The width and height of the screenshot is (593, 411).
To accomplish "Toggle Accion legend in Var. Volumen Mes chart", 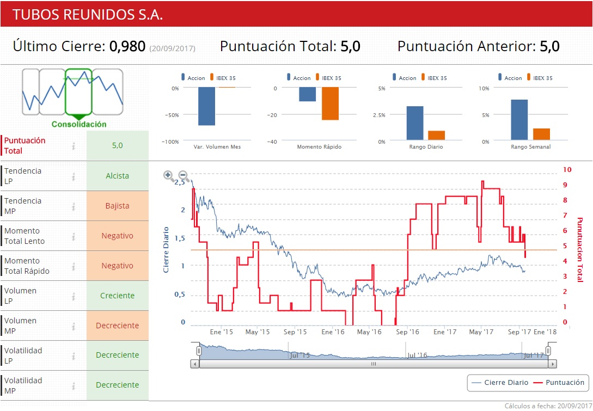I will (193, 78).
